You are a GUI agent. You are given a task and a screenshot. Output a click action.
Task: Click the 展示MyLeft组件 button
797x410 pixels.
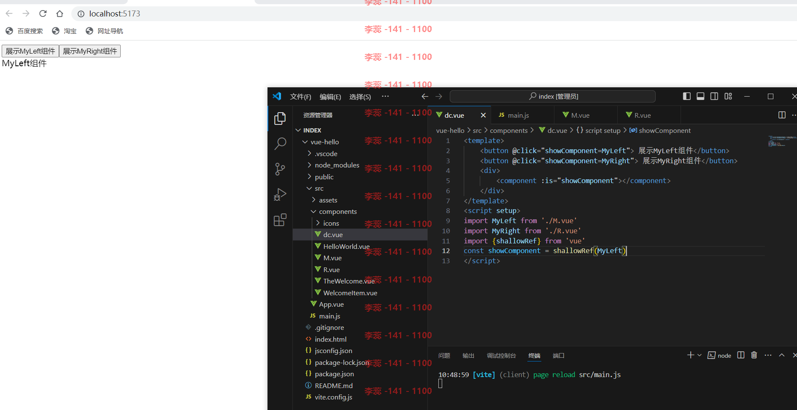point(30,51)
